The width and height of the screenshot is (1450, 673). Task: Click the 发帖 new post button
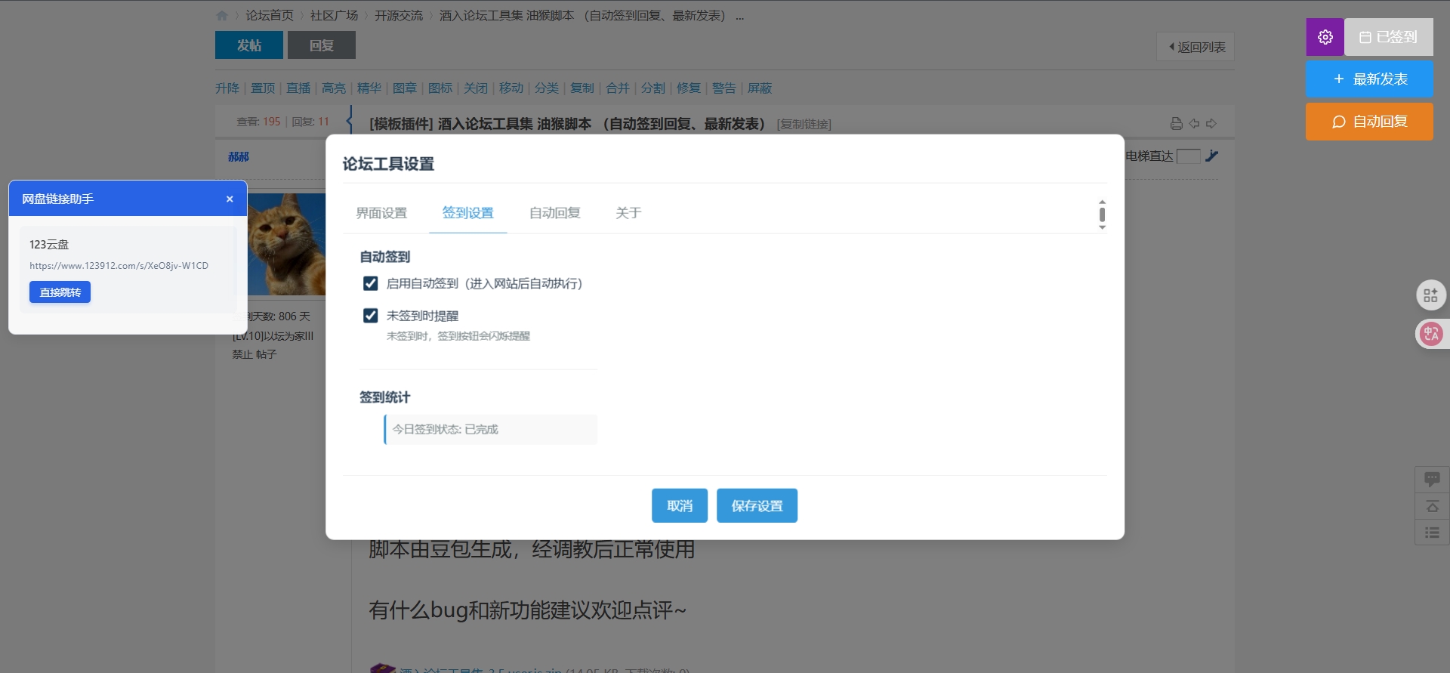(249, 45)
